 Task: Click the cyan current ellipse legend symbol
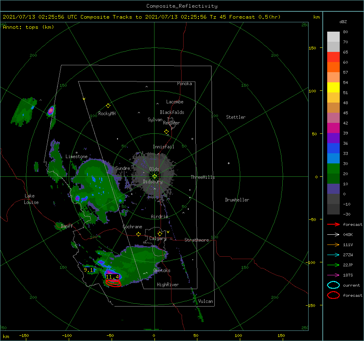coord(333,285)
